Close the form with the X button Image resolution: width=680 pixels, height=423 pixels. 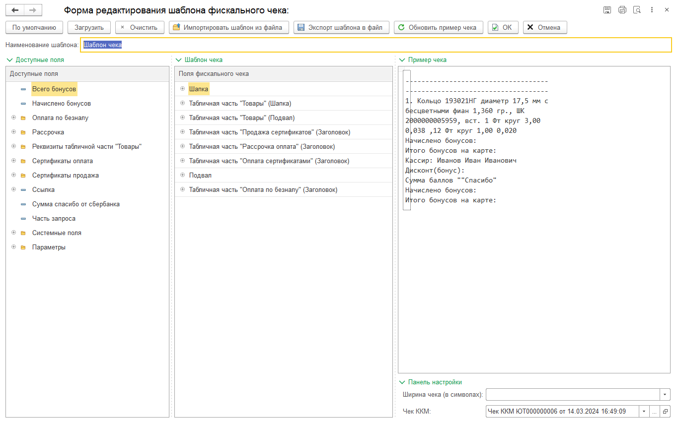tap(667, 10)
